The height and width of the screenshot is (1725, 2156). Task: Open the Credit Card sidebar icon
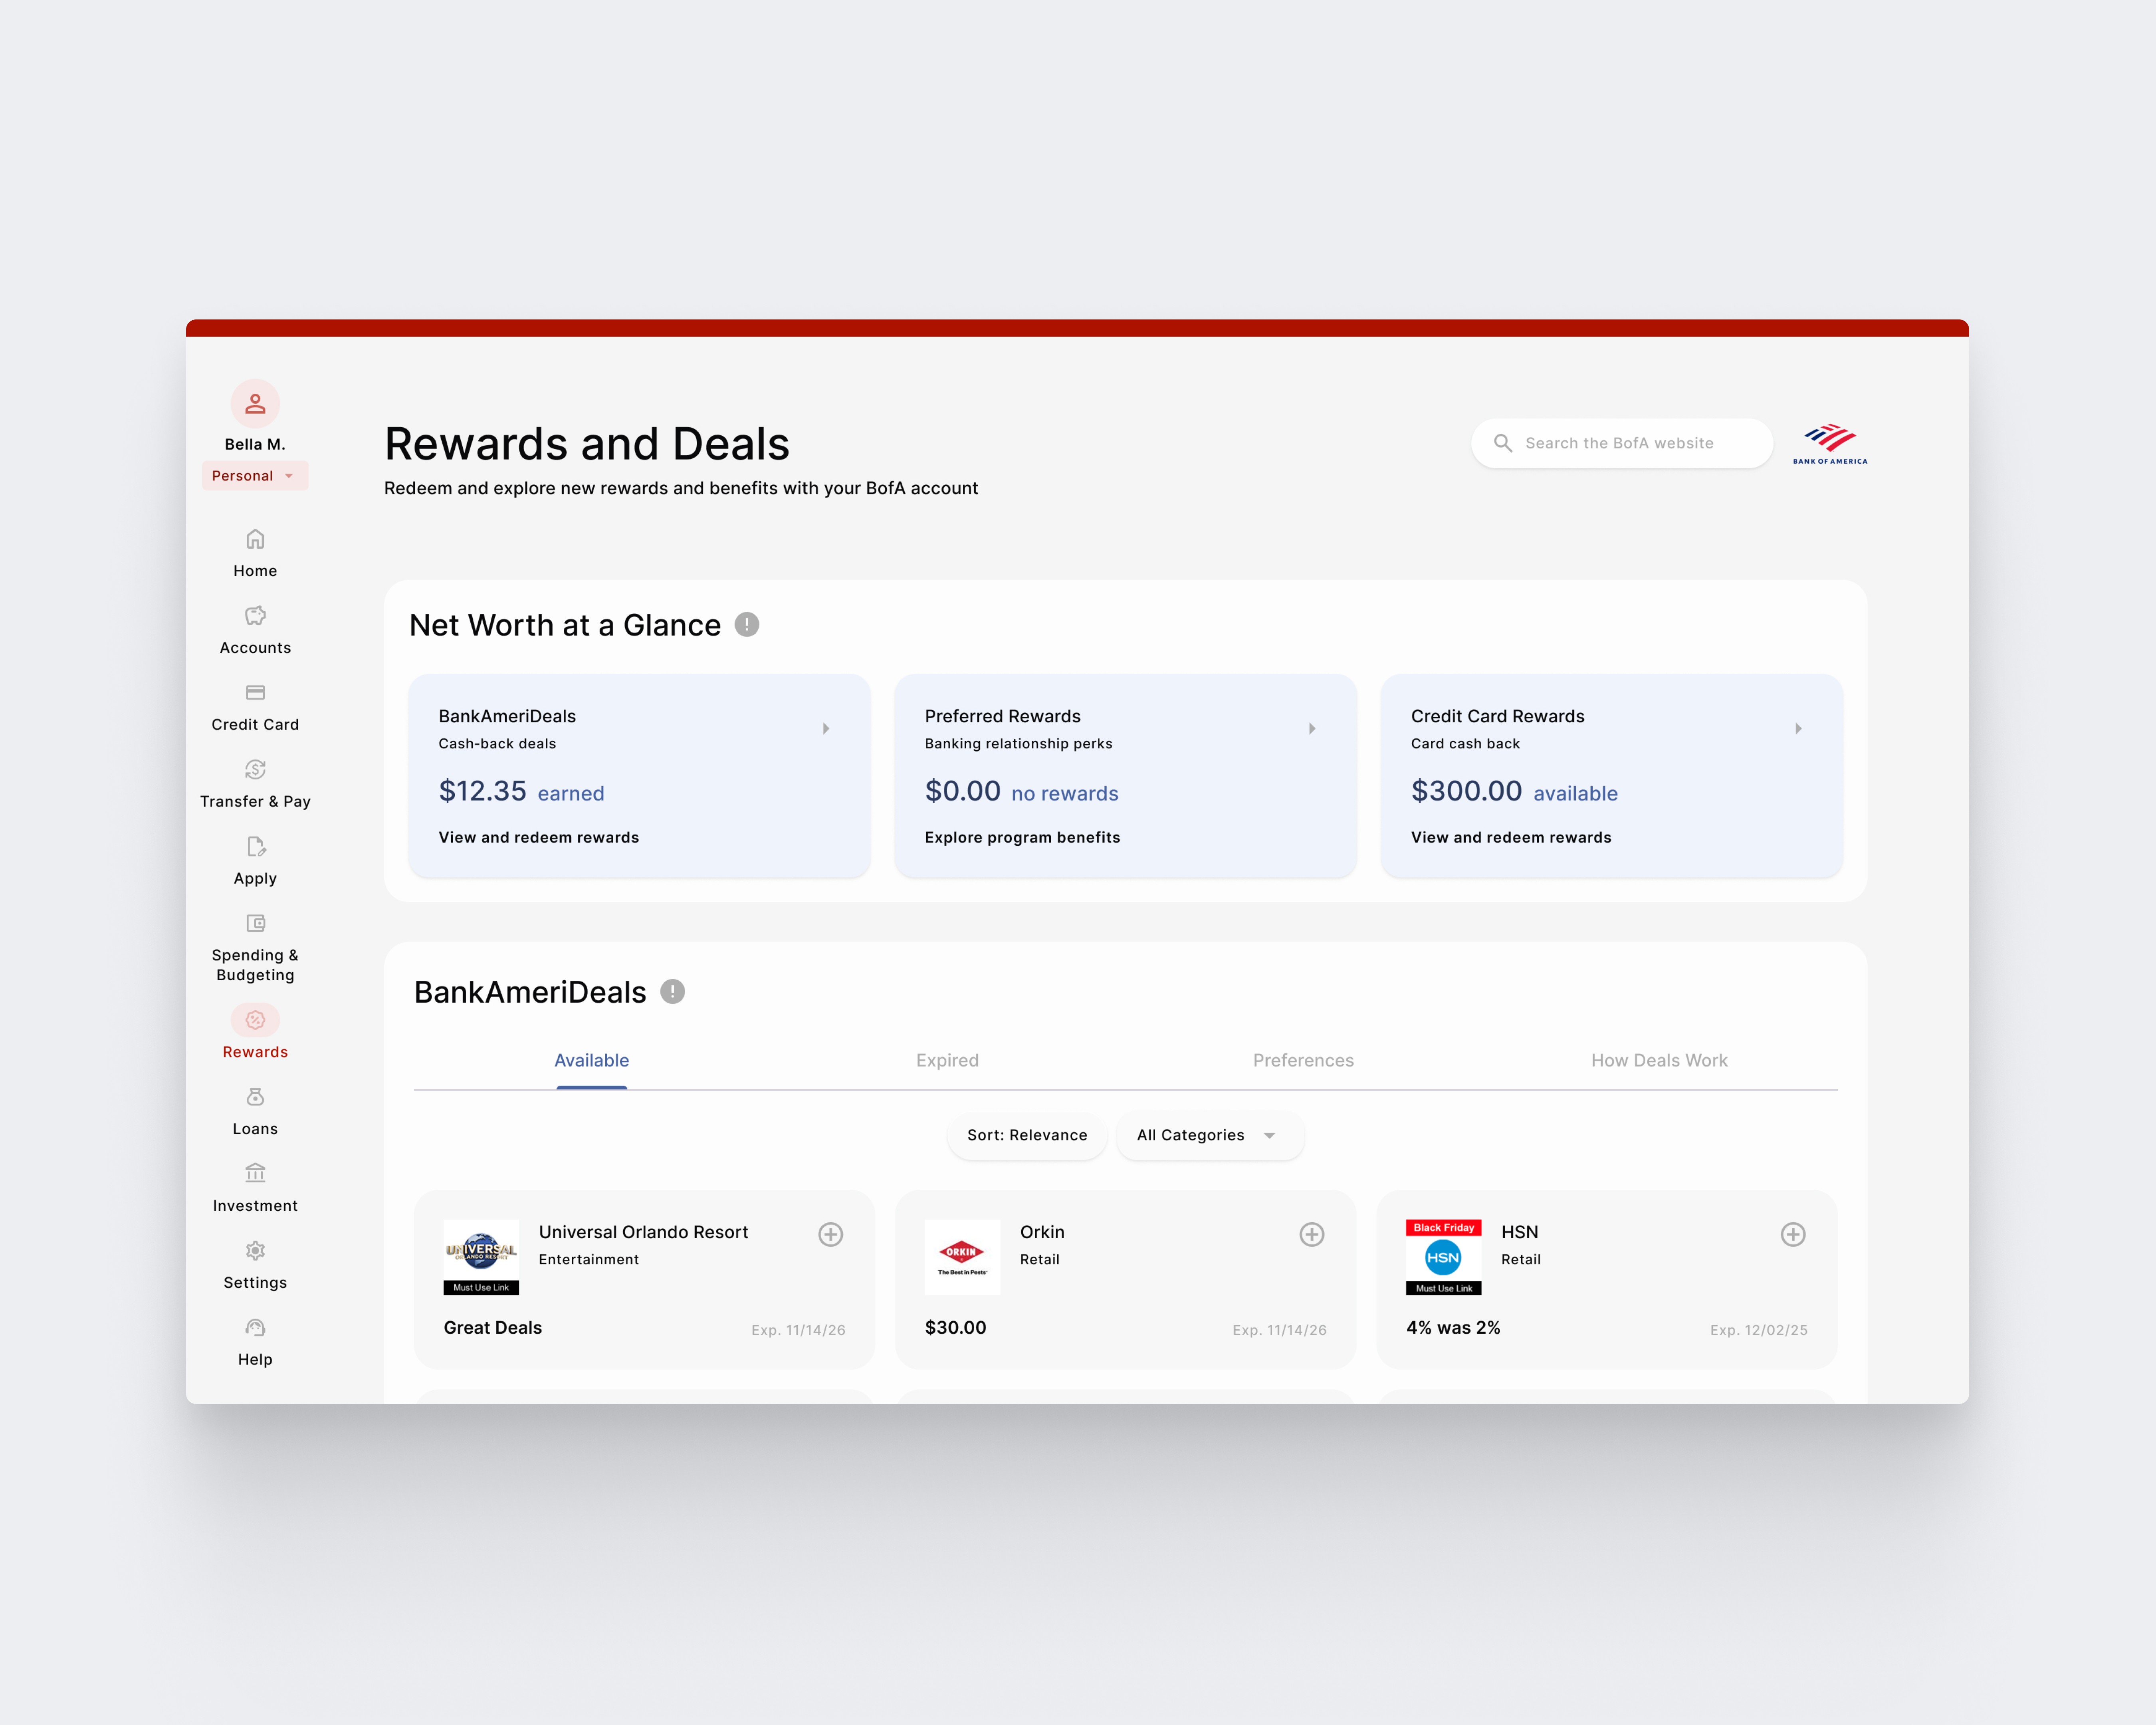click(255, 693)
